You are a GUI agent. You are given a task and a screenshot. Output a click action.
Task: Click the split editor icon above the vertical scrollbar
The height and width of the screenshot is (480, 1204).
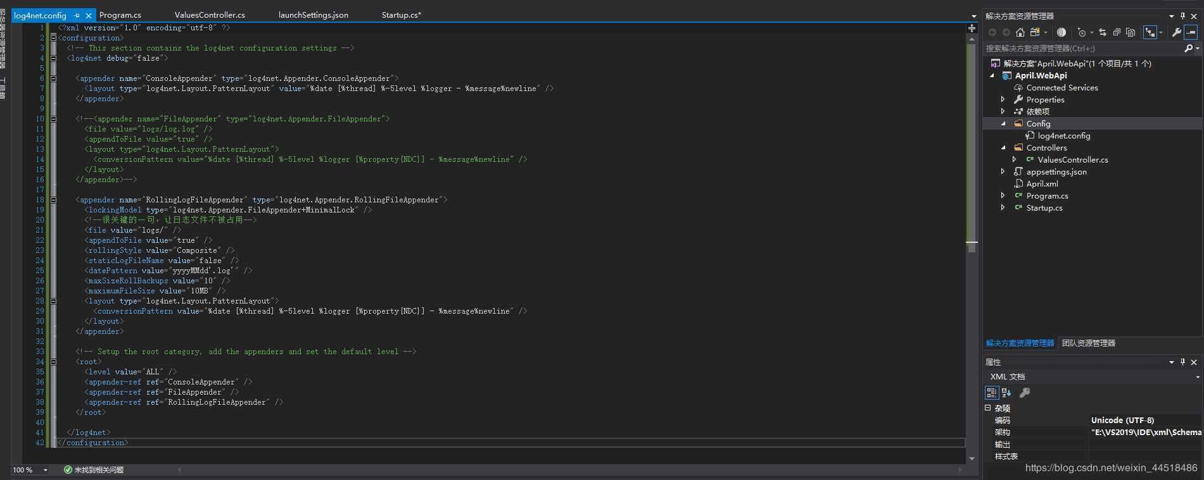pyautogui.click(x=972, y=28)
